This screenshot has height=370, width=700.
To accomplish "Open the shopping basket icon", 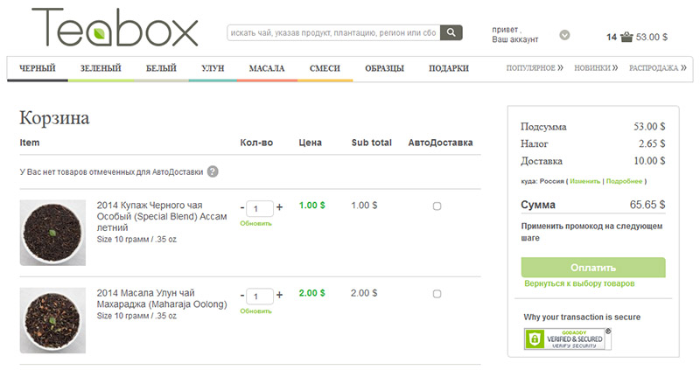I will [x=626, y=37].
